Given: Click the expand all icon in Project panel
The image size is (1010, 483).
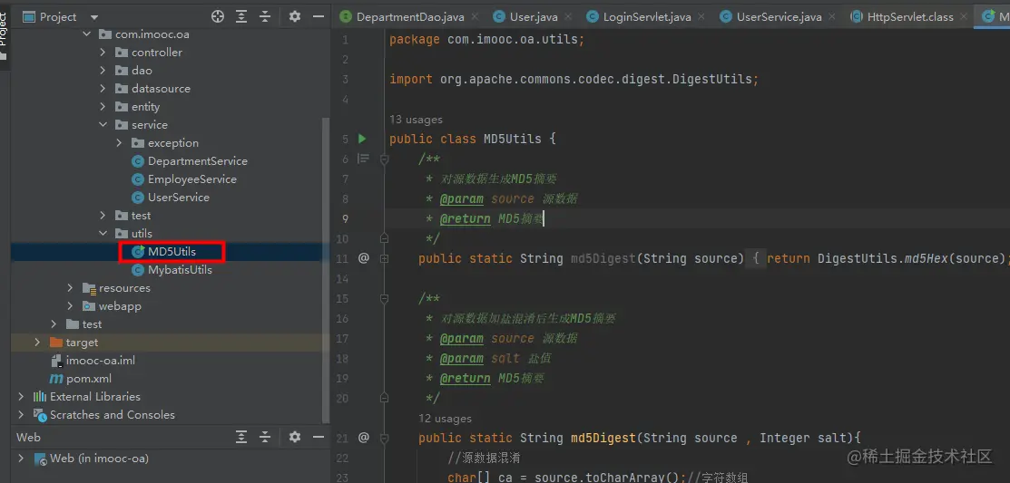Looking at the screenshot, I should (x=240, y=16).
